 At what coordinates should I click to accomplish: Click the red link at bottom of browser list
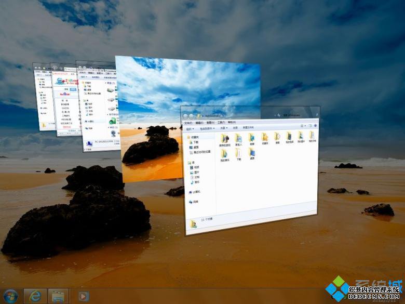click(67, 127)
